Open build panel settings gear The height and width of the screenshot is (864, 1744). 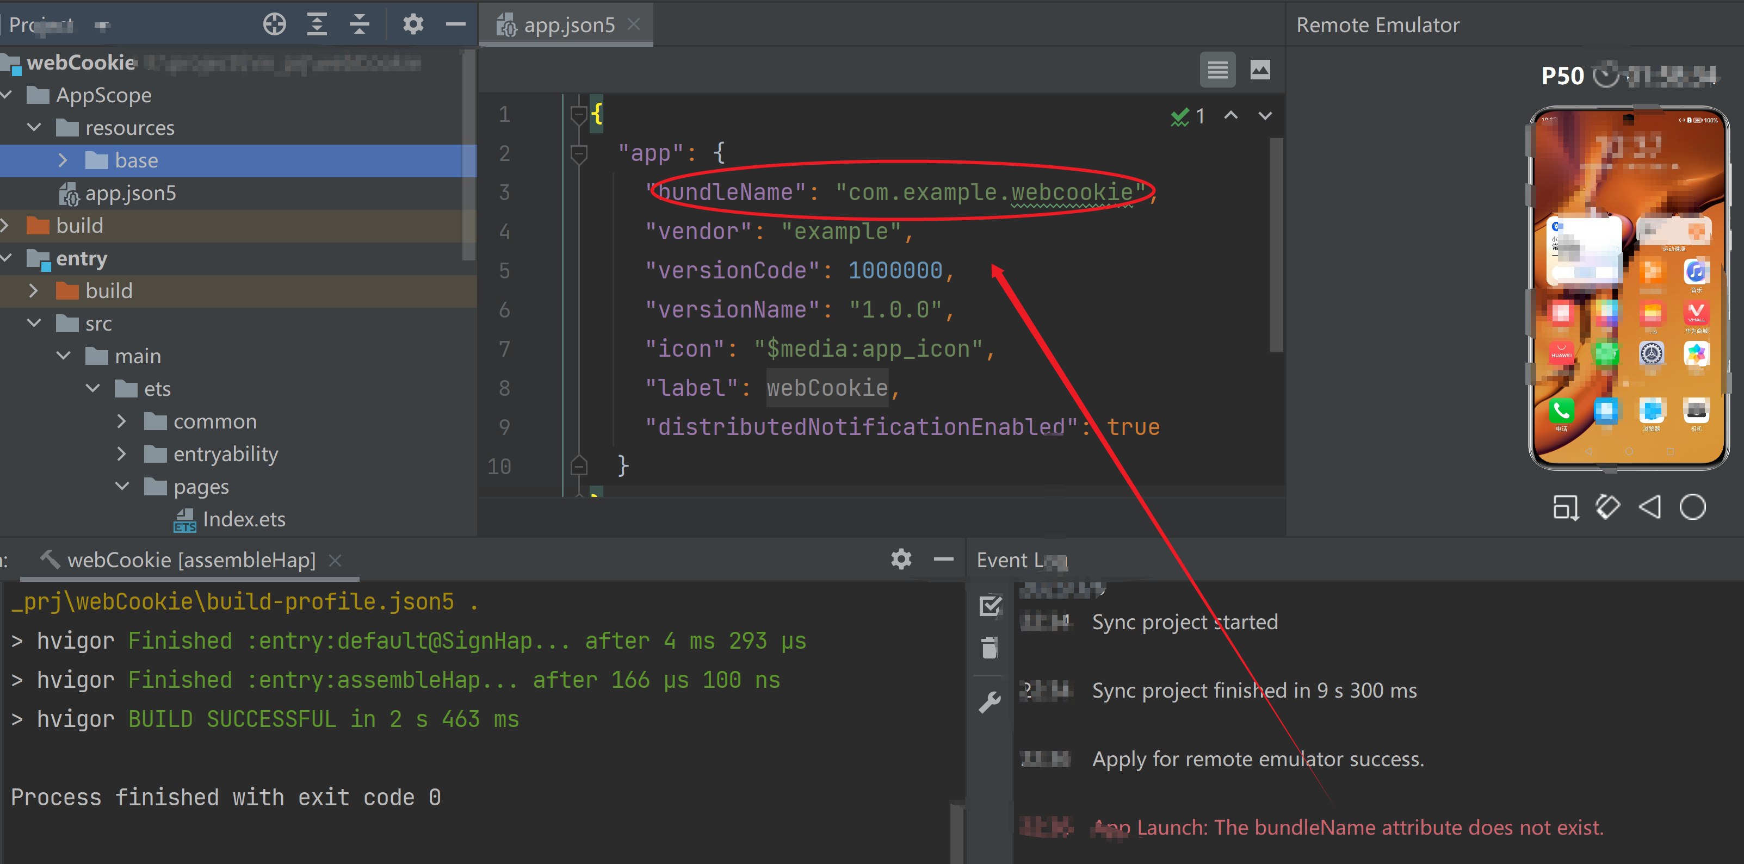[901, 559]
